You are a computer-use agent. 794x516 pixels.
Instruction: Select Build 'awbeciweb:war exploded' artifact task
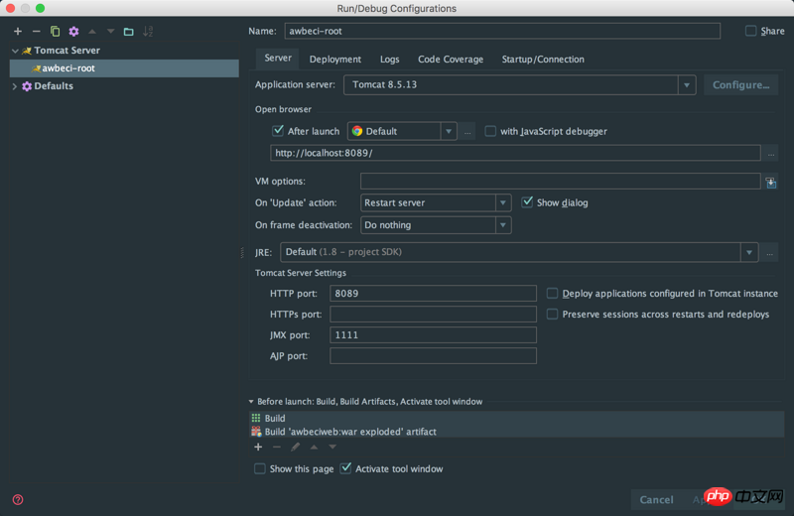click(517, 432)
